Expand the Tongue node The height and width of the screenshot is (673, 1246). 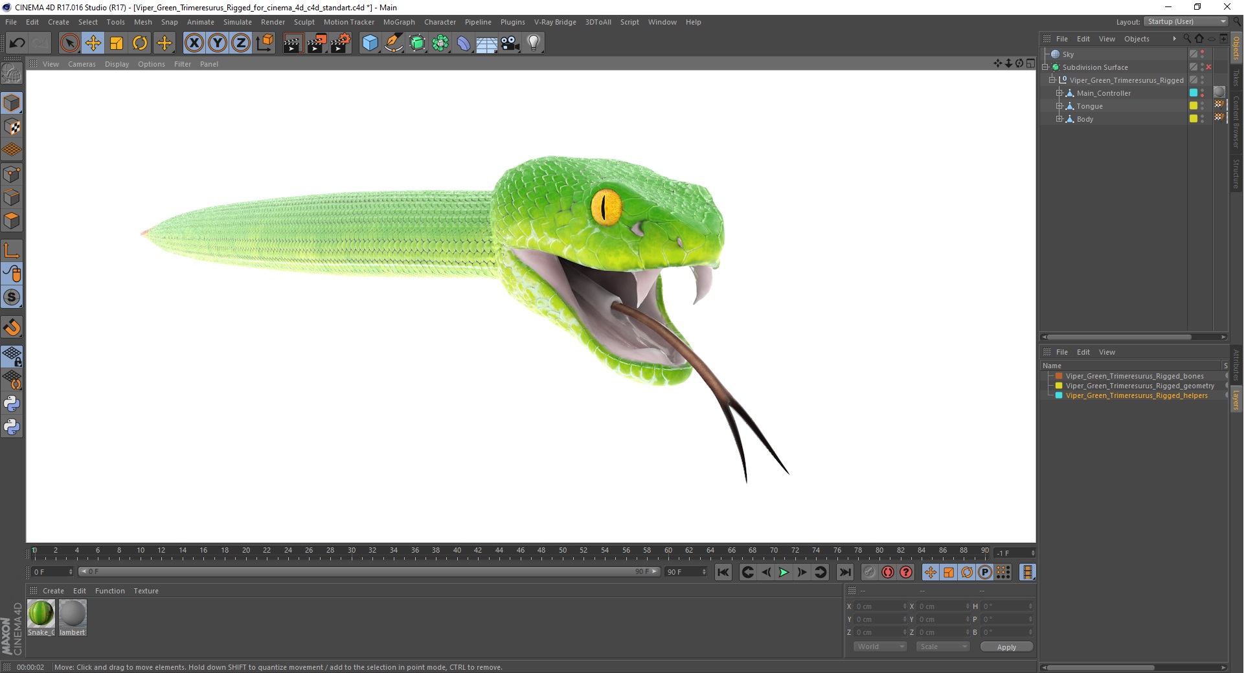coord(1059,106)
